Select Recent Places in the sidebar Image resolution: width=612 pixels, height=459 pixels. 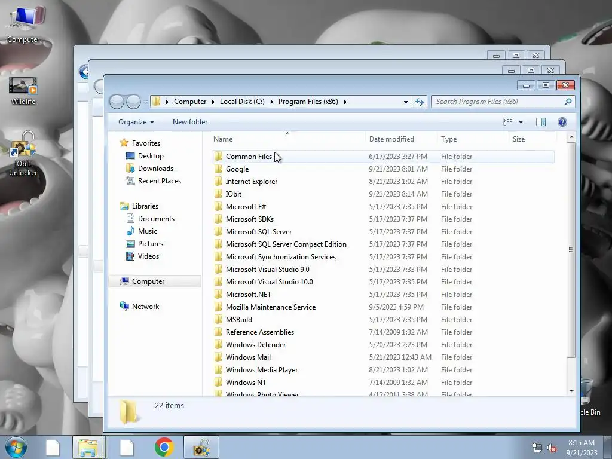159,180
